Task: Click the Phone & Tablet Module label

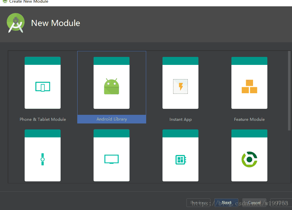Action: point(43,119)
